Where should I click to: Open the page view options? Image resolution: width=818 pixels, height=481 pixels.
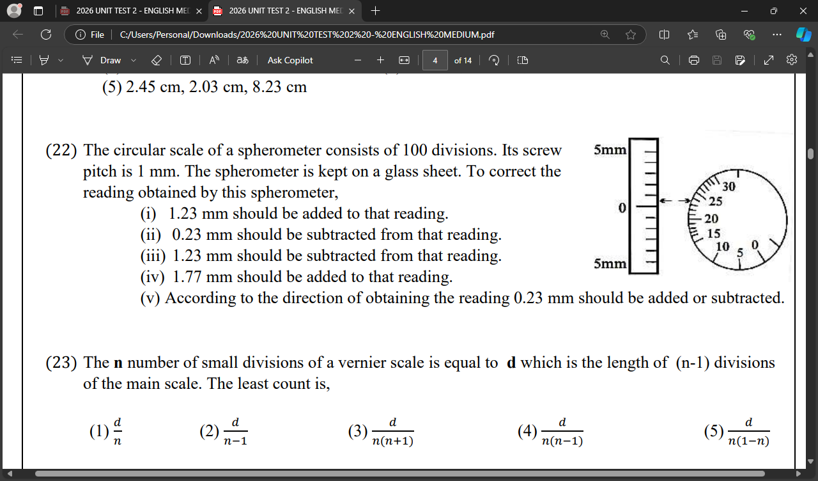[523, 60]
